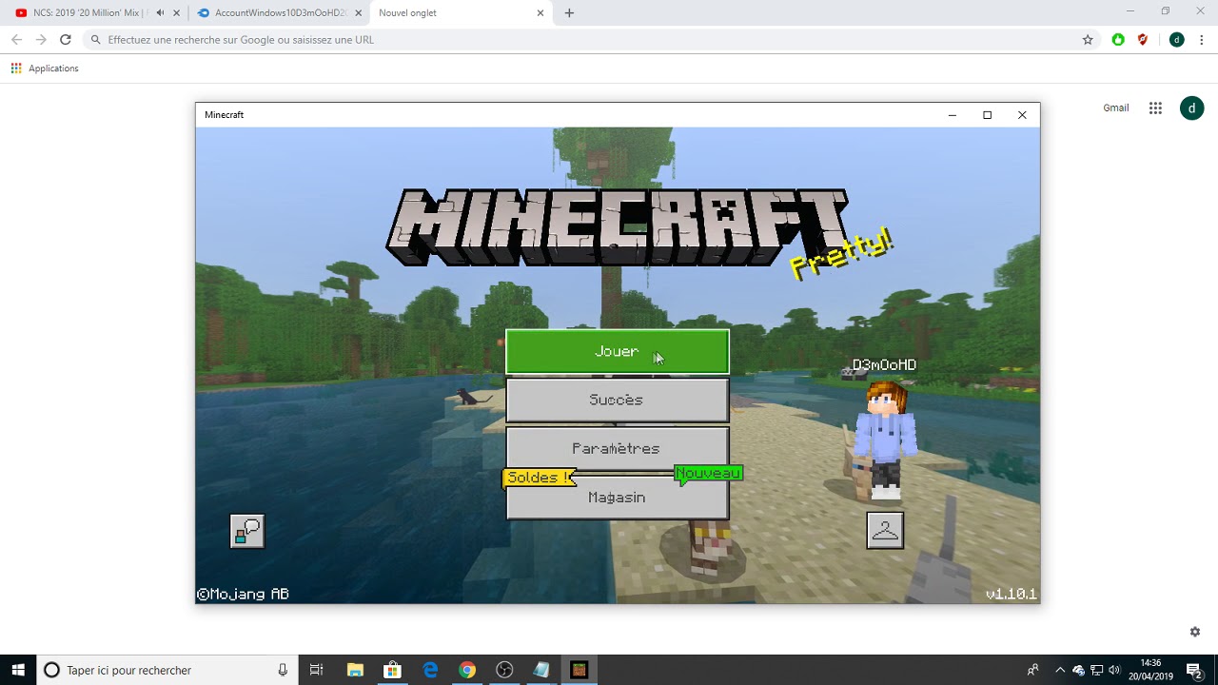Open the volume control in the tray
1218x685 pixels.
1114,670
